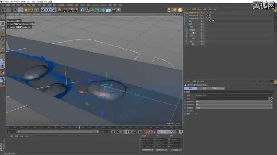This screenshot has height=155, width=277.
Task: Activate the Rotate tool in the toolbar
Action: click(x=31, y=10)
